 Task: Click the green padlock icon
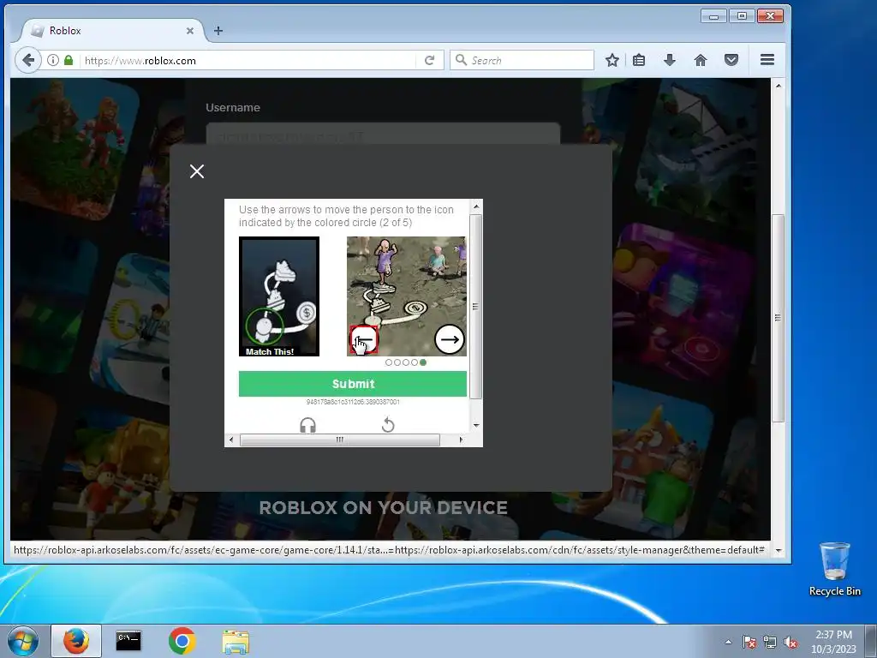[69, 61]
